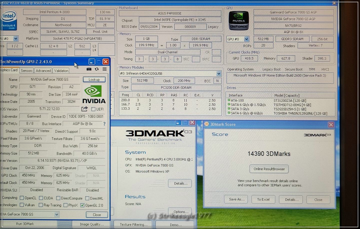Click the BIOS version share/export icon
Viewport: 360px width, 229px height.
pos(84,109)
